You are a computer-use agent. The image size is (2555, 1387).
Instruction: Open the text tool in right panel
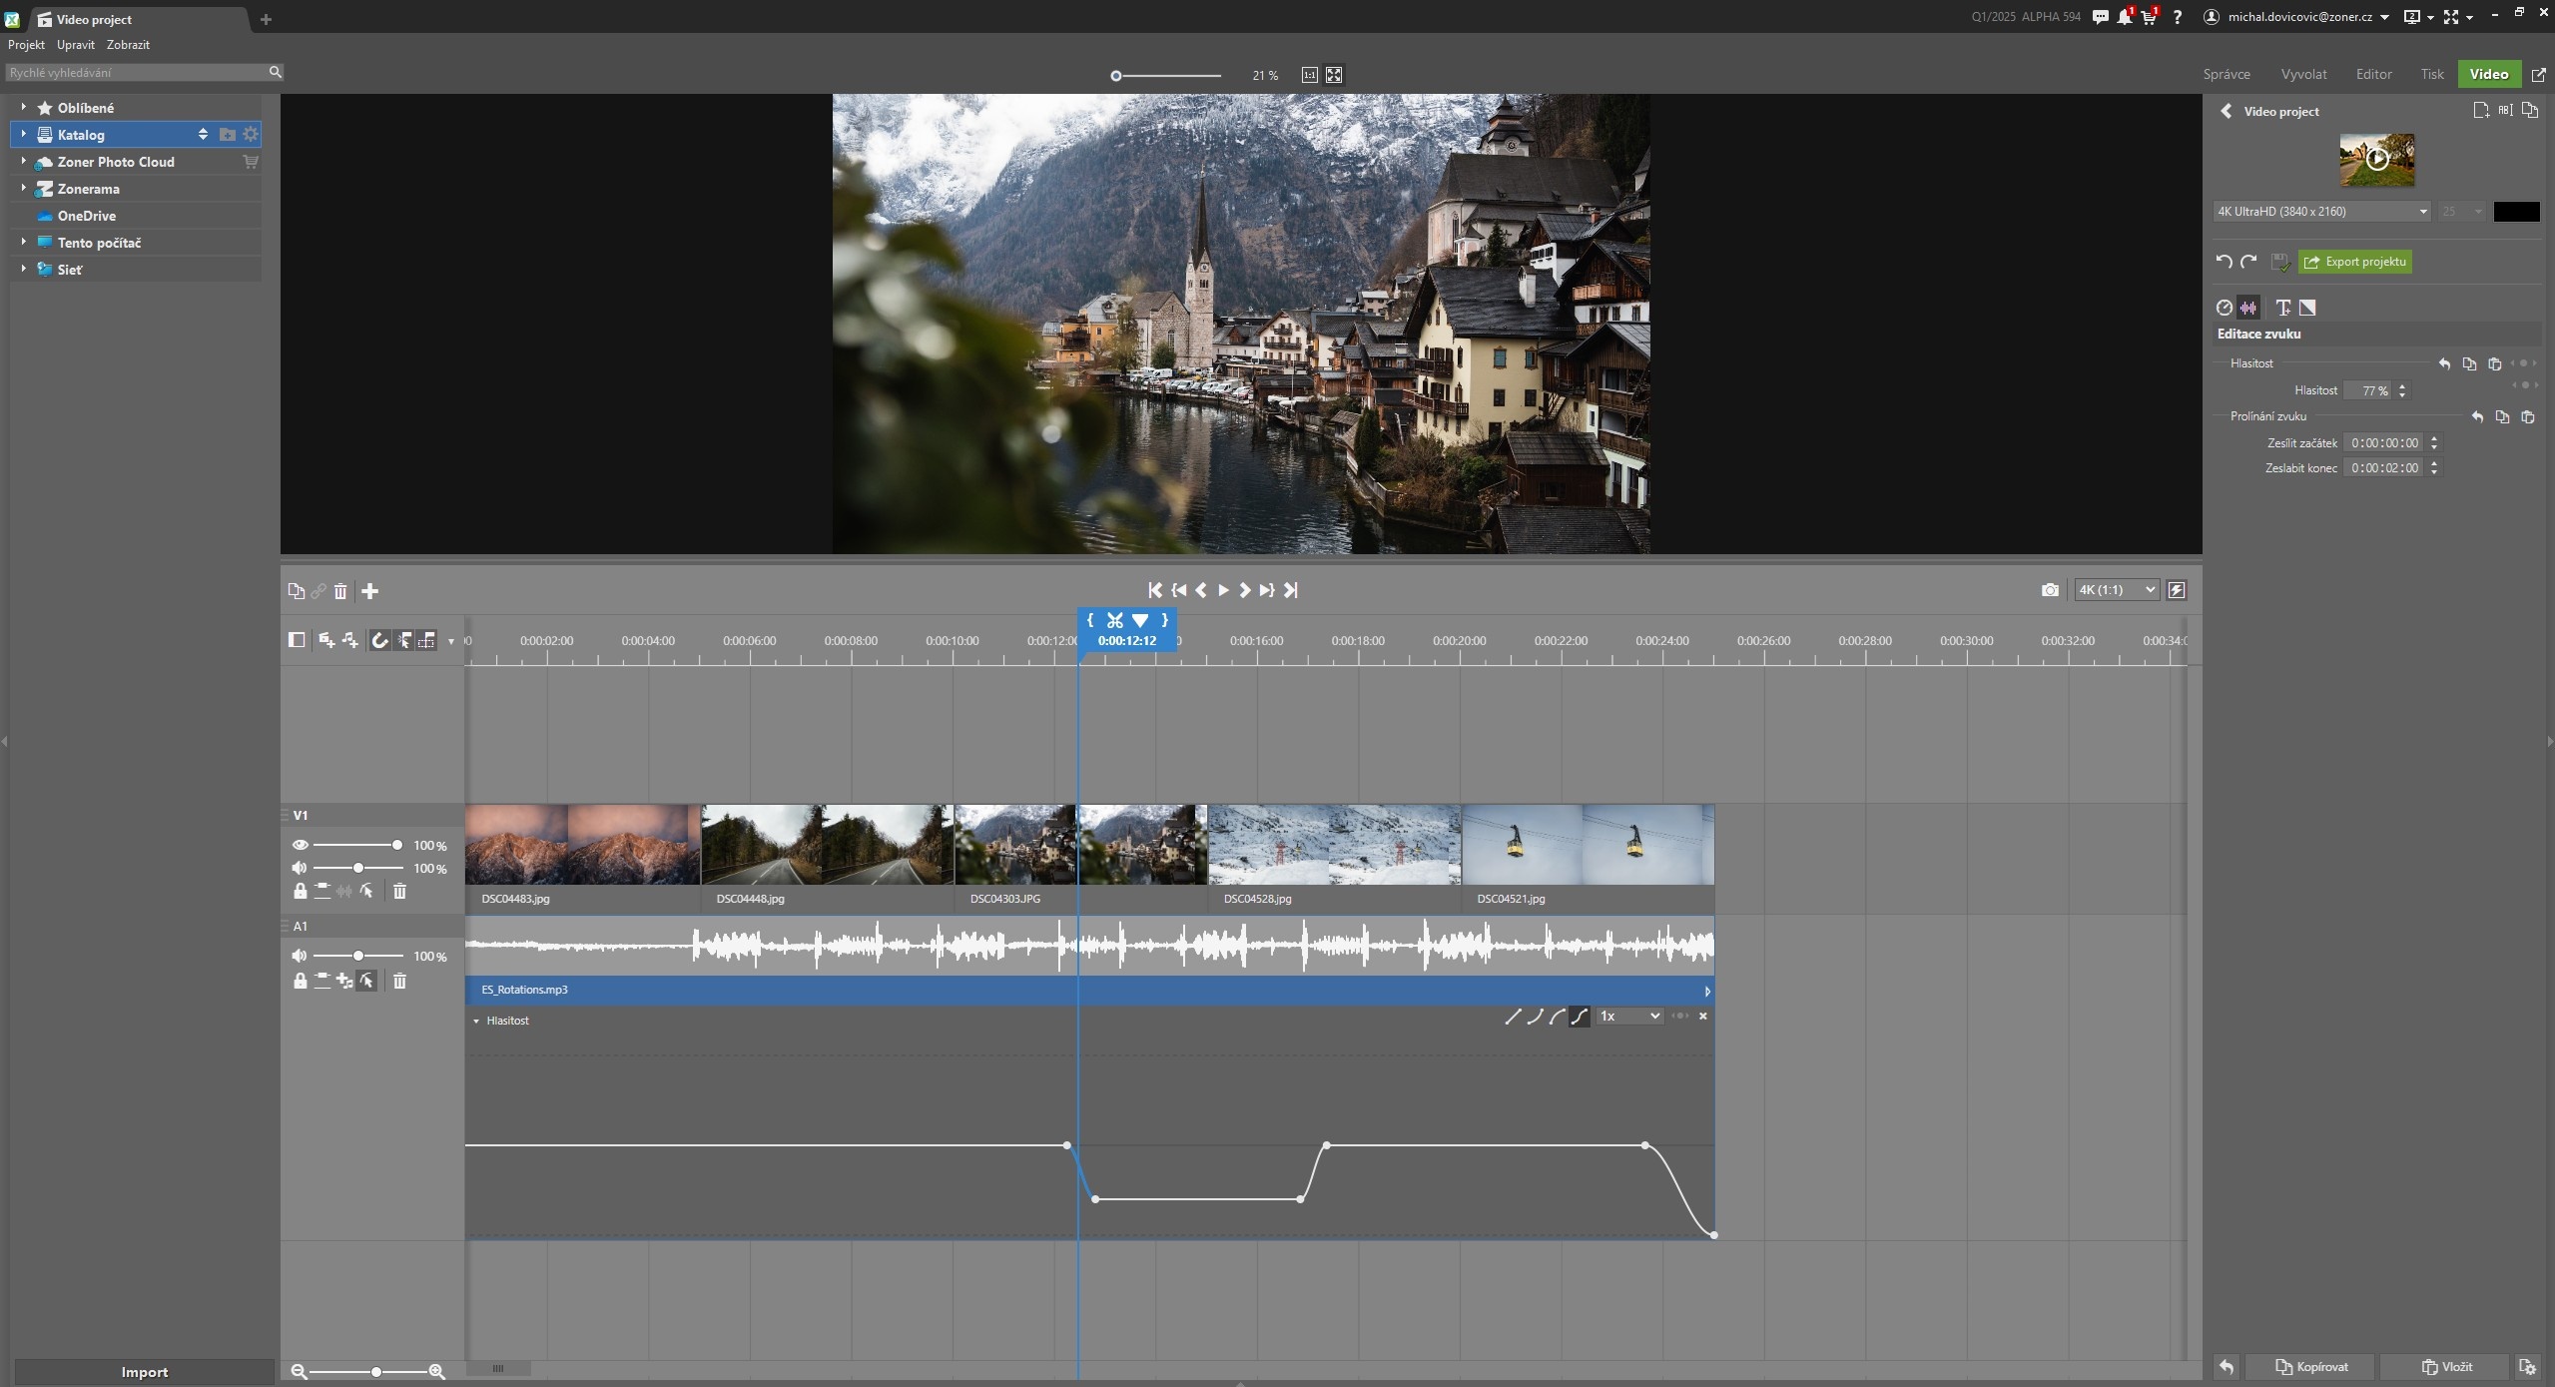(x=2282, y=308)
